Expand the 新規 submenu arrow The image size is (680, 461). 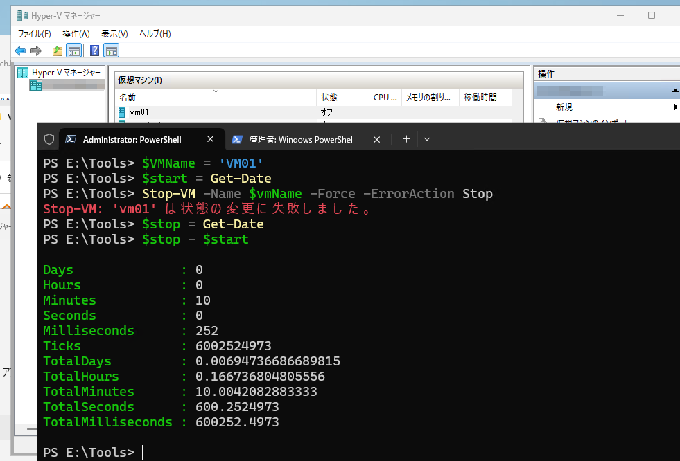pyautogui.click(x=676, y=107)
